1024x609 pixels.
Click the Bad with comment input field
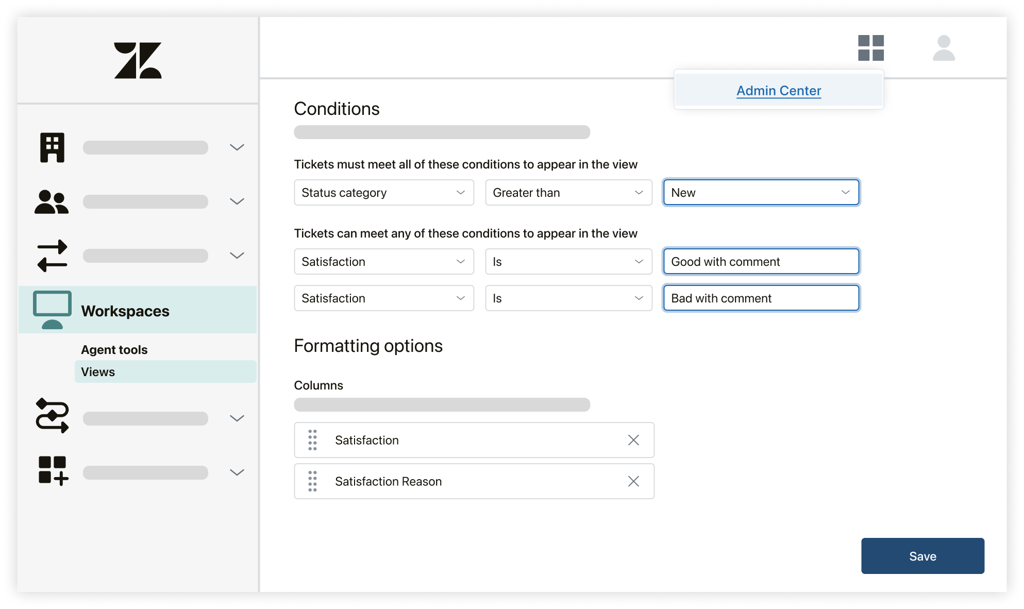coord(760,297)
